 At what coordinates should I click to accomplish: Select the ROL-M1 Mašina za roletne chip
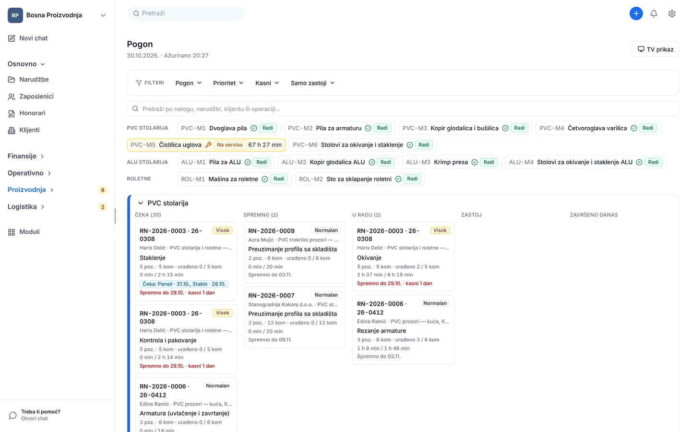click(x=234, y=179)
